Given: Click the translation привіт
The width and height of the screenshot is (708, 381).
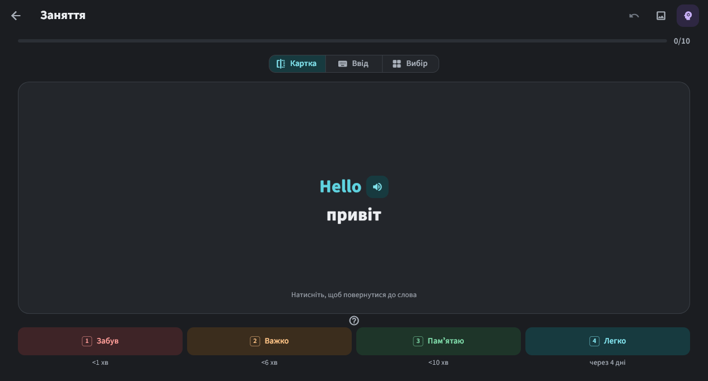Looking at the screenshot, I should coord(354,215).
